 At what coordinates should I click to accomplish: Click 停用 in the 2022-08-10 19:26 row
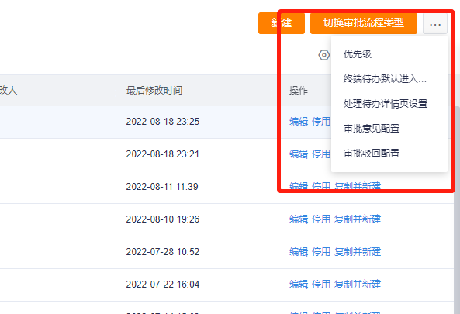(x=321, y=219)
